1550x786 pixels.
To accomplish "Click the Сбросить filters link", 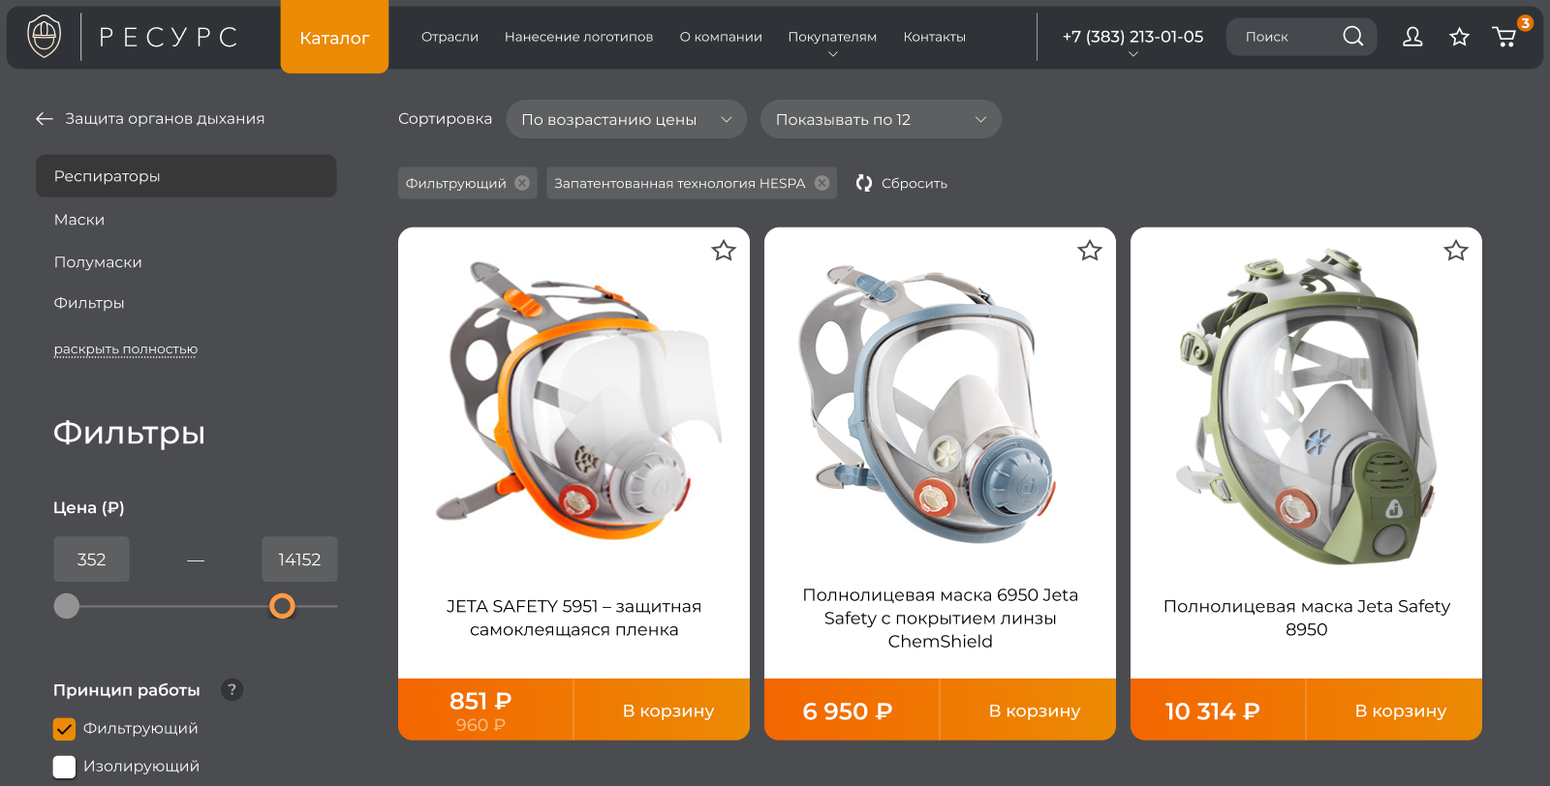I will [x=914, y=183].
